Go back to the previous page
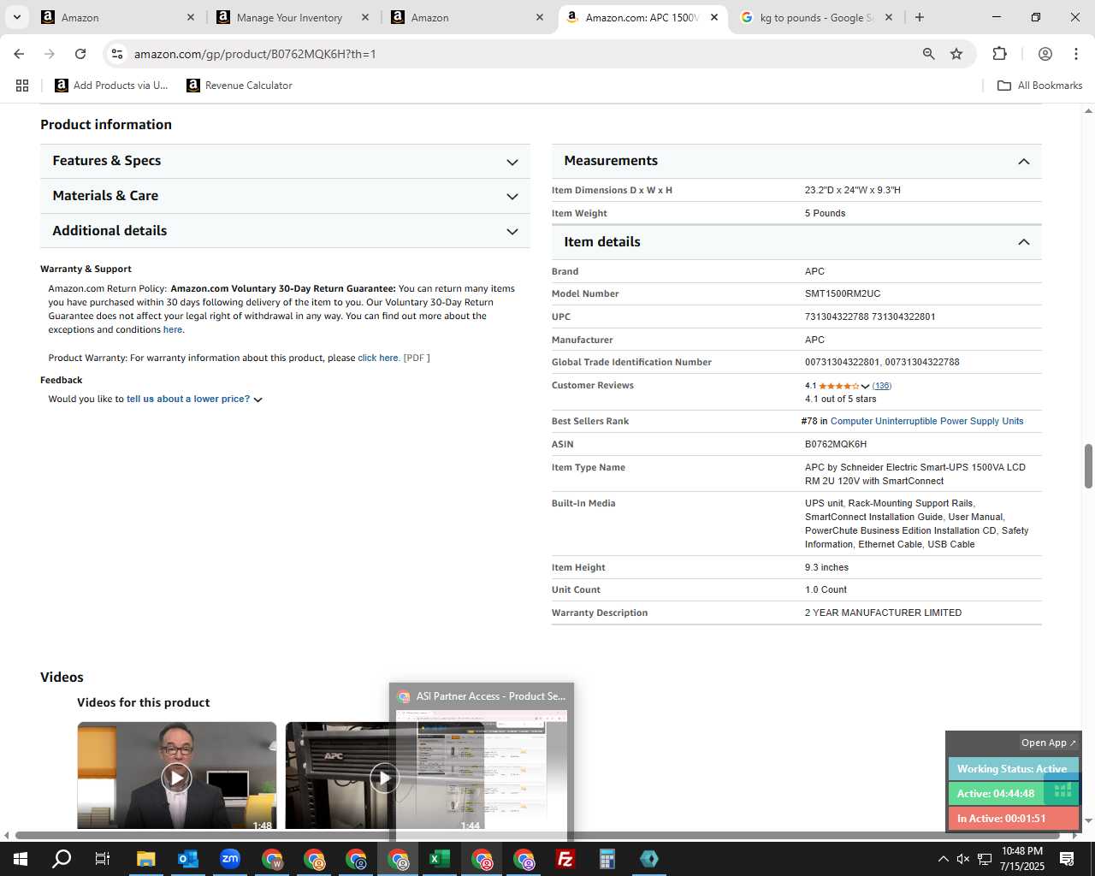This screenshot has width=1095, height=876. pyautogui.click(x=19, y=54)
